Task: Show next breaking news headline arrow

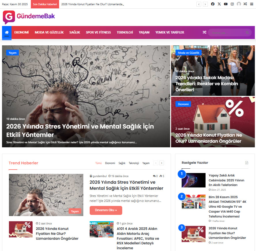Action: tap(205, 4)
